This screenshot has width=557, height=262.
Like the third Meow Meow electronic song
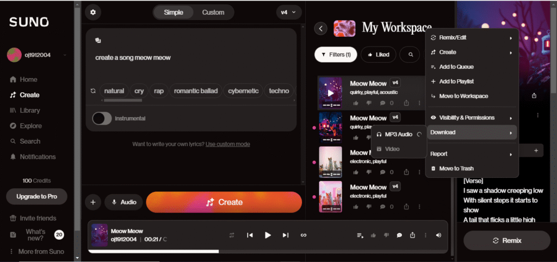coord(356,172)
